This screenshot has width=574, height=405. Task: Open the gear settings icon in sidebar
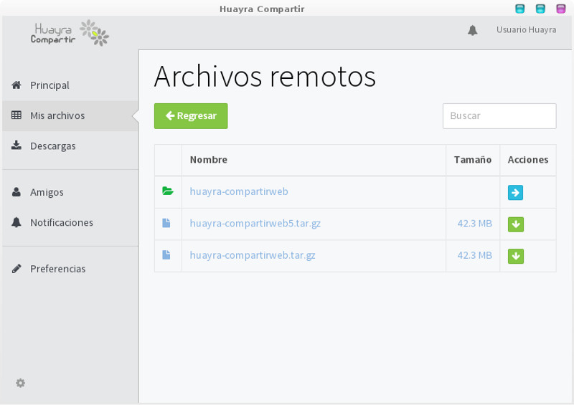[x=21, y=383]
